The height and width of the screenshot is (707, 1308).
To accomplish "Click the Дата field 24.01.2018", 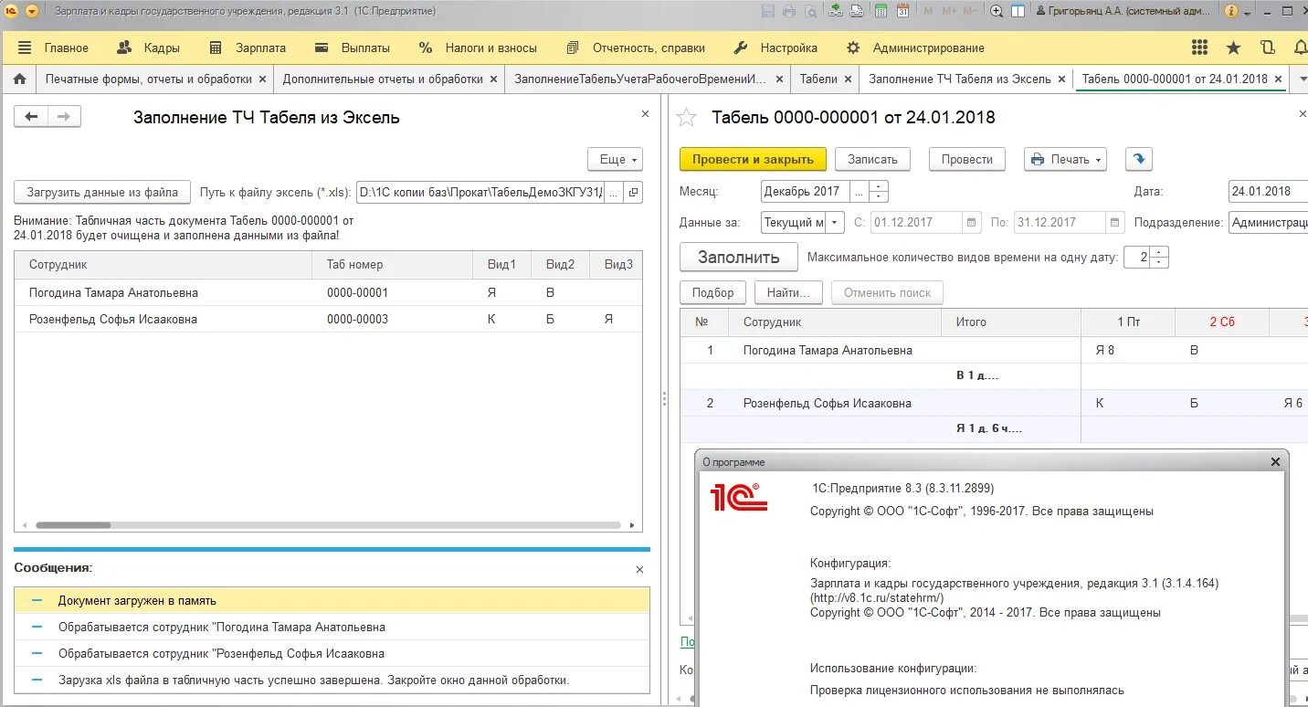I will pos(1268,192).
